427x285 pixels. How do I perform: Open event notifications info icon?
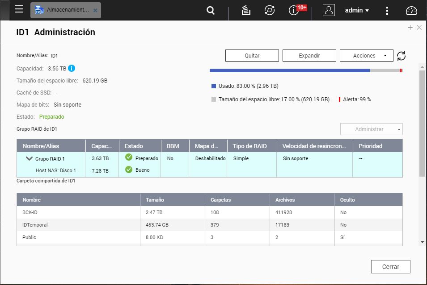pos(294,10)
